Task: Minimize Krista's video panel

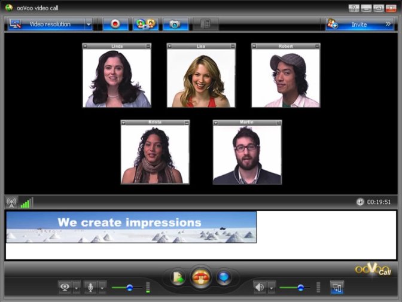Action: pyautogui.click(x=187, y=123)
